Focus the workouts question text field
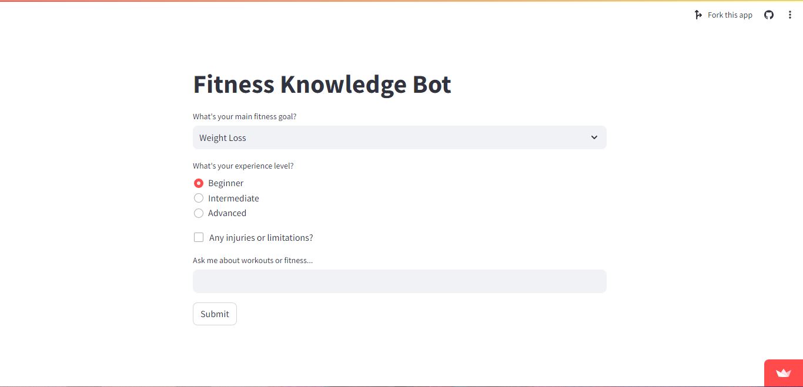 tap(400, 281)
